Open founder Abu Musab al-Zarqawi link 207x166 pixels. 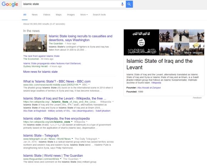(149, 88)
